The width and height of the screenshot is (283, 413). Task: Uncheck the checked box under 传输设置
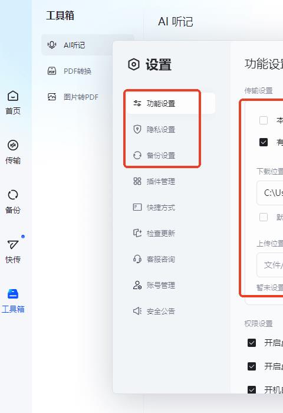[x=264, y=142]
